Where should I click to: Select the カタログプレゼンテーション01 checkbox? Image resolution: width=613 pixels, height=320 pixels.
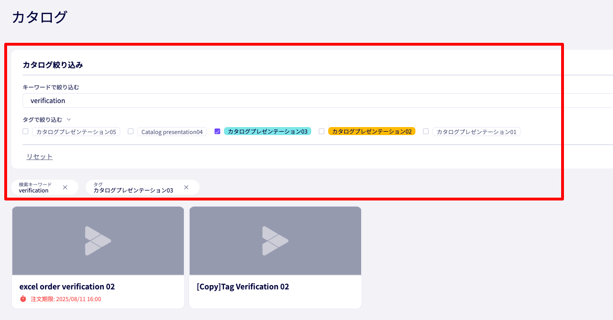(426, 132)
